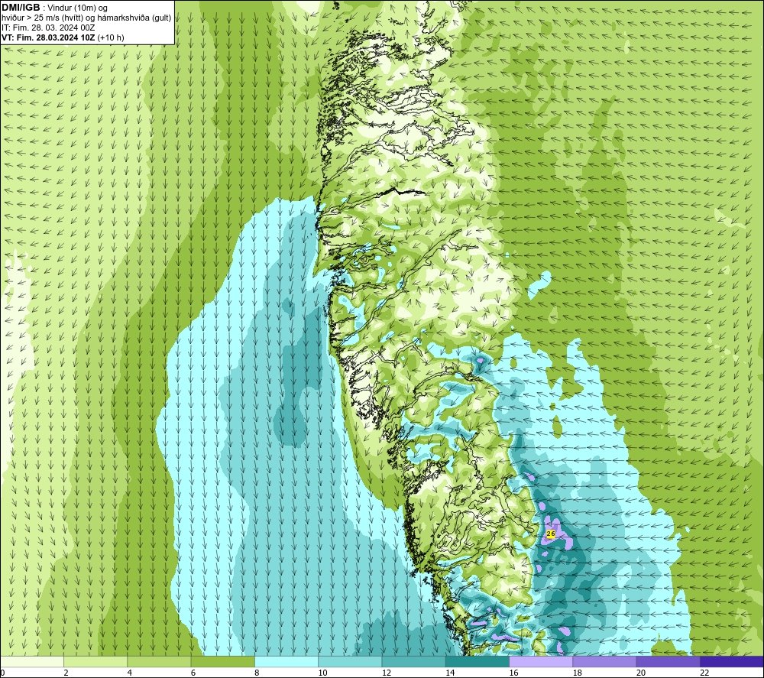The height and width of the screenshot is (678, 764).
Task: Select the "VT: Fim. 28.03.2024 10Z" valid time
Action: point(48,37)
